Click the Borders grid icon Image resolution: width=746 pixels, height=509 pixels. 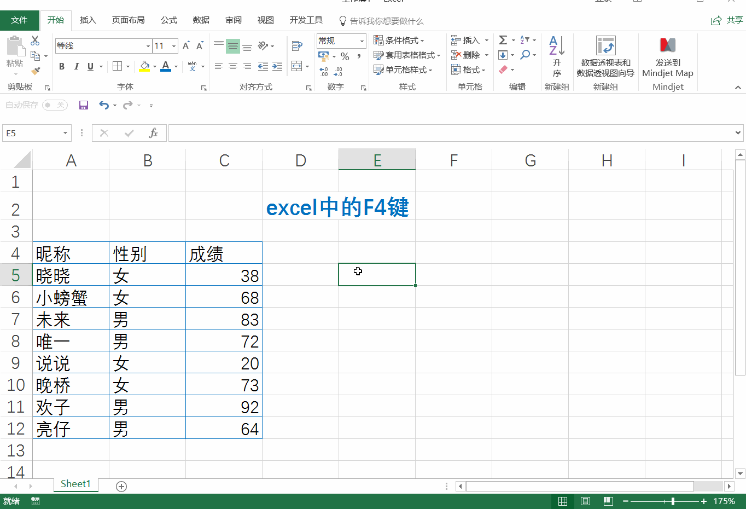point(117,66)
